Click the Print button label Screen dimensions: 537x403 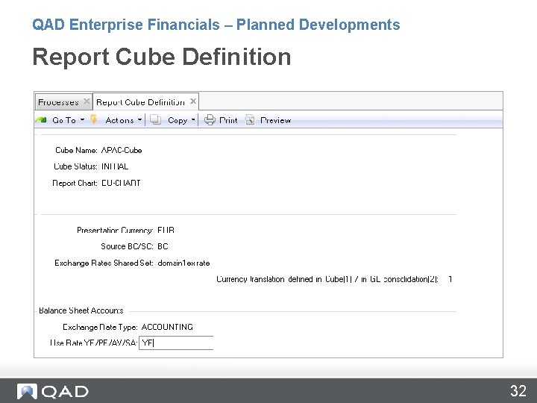point(228,120)
